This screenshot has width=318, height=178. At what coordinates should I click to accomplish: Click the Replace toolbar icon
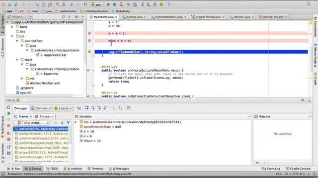pos(64,4)
